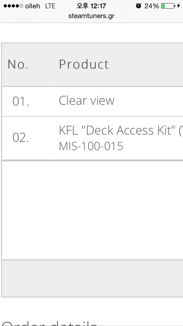Image resolution: width=183 pixels, height=326 pixels.
Task: Click the empty white table area below products
Action: pos(92,210)
